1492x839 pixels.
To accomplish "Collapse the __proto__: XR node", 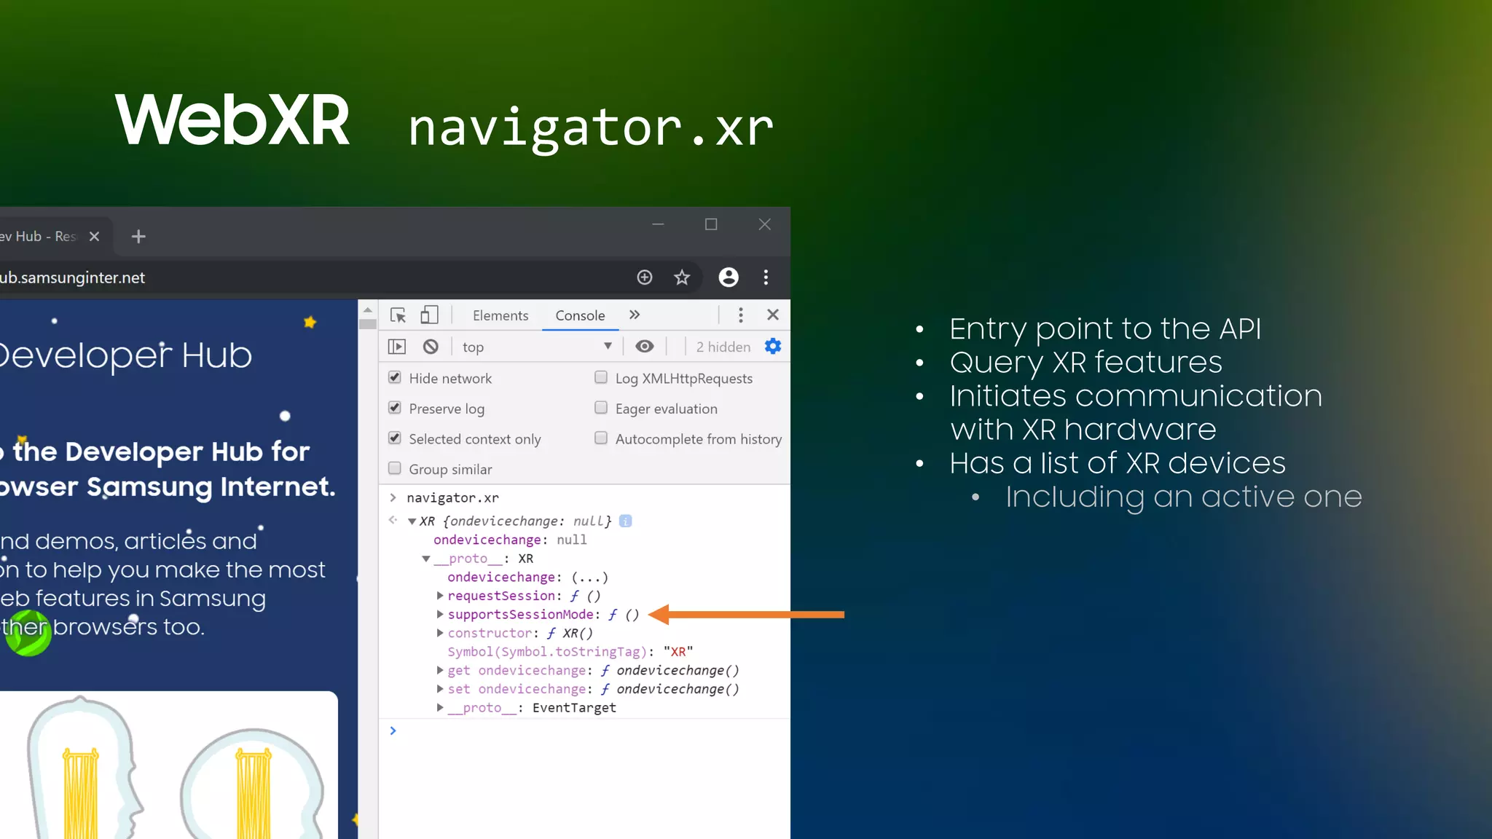I will pos(426,559).
